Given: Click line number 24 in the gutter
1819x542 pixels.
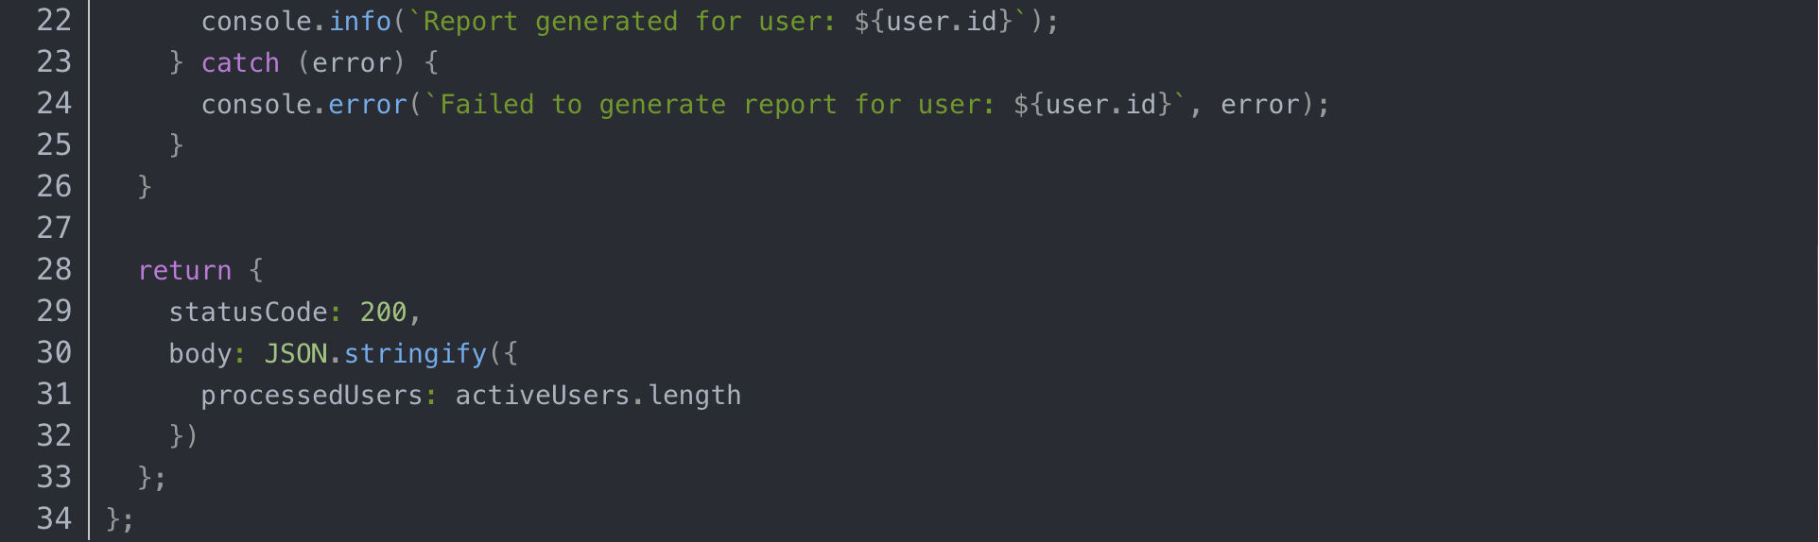Looking at the screenshot, I should (54, 103).
